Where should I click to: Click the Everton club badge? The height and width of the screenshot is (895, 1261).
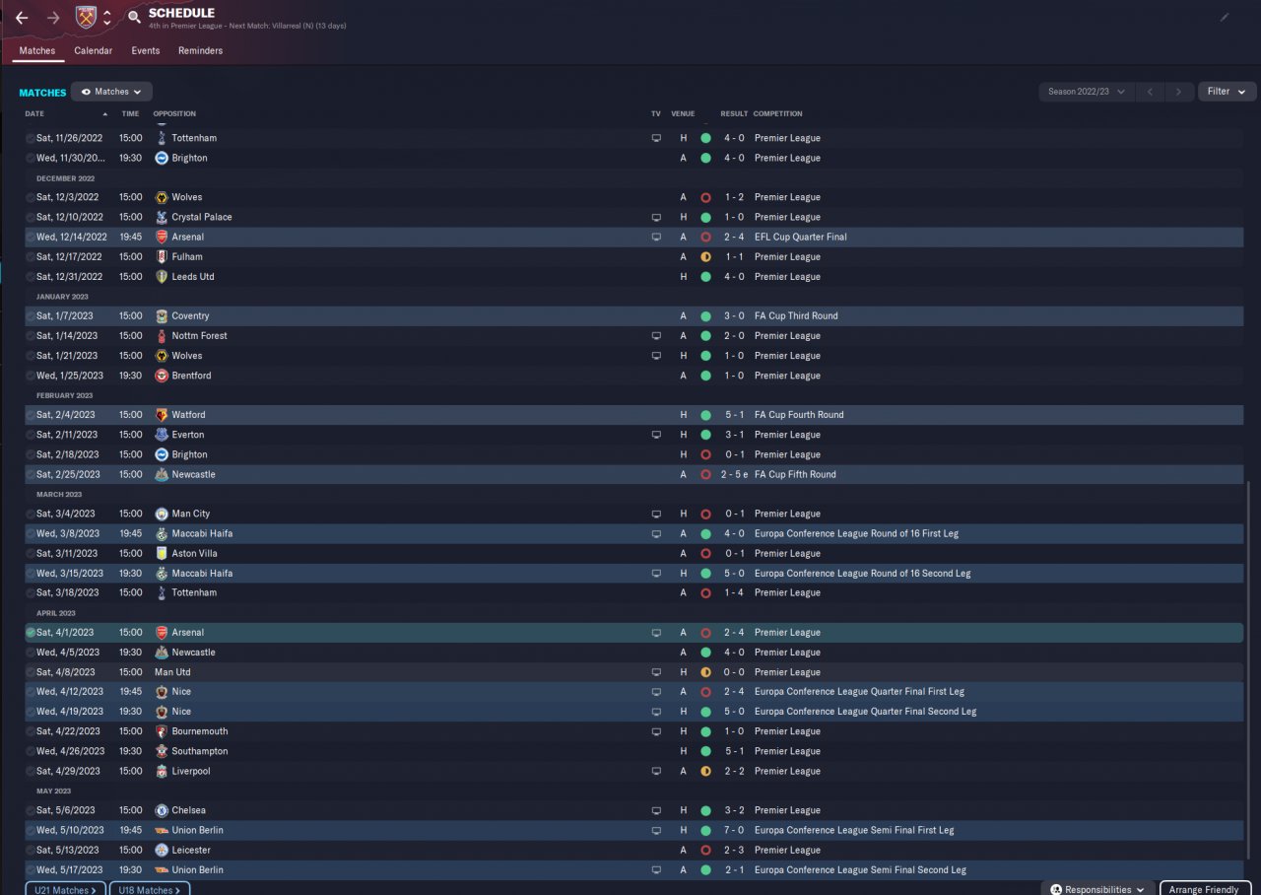pos(162,435)
